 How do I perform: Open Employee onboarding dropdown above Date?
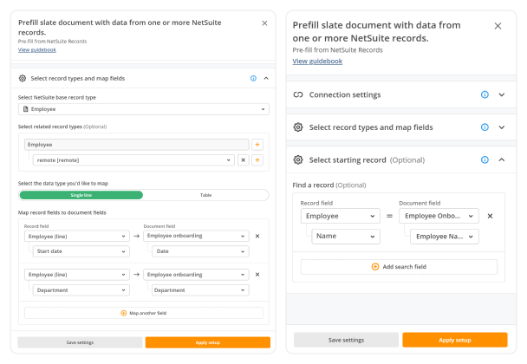(x=196, y=236)
